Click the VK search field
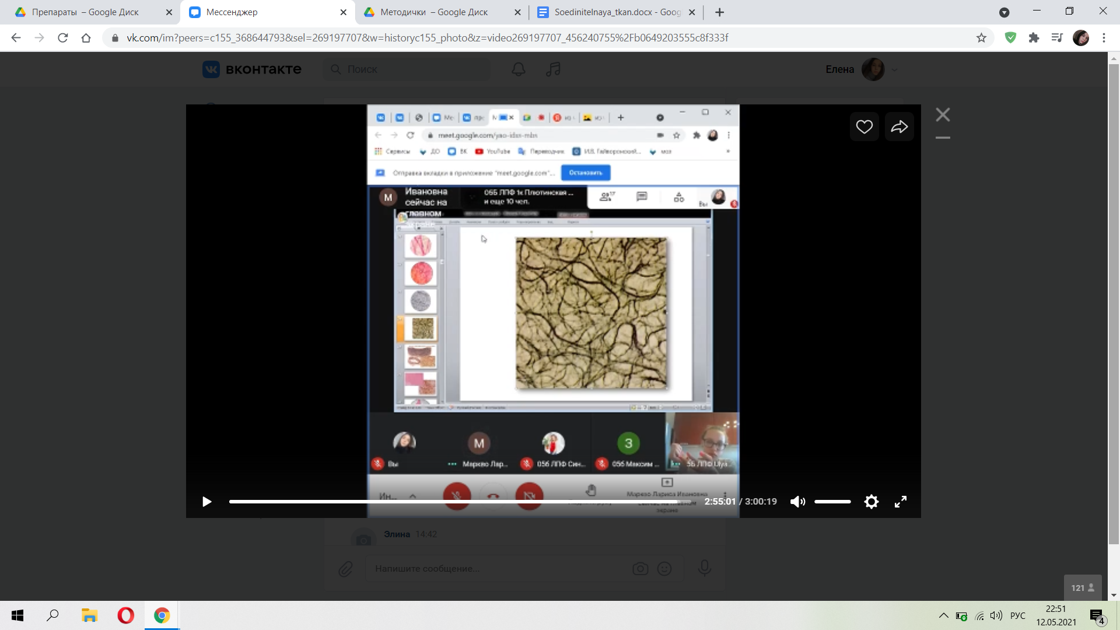 (x=407, y=69)
